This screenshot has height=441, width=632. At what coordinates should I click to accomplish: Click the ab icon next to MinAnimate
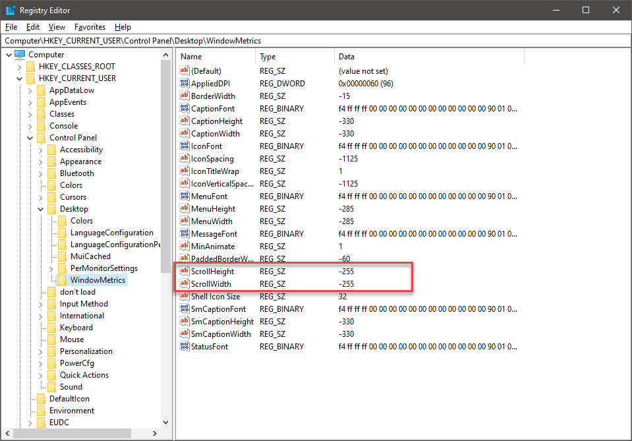[185, 246]
